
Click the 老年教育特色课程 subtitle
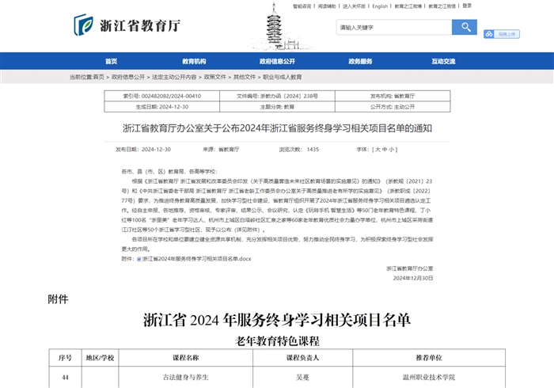pos(277,341)
